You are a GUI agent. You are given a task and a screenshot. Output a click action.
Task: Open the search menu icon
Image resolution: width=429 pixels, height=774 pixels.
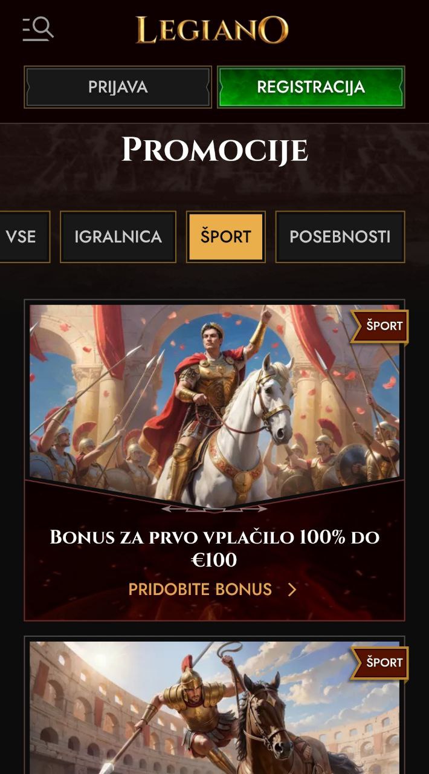(38, 29)
